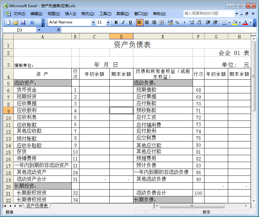Screen dimensions: 259x217
Task: Apply Currency Style format
Action: click(x=170, y=22)
